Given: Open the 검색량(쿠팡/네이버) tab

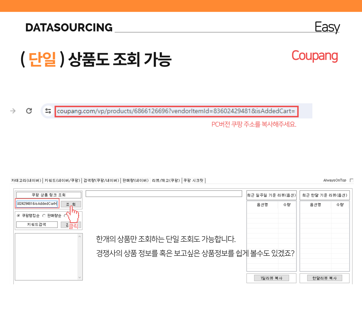Looking at the screenshot, I should pyautogui.click(x=101, y=180).
